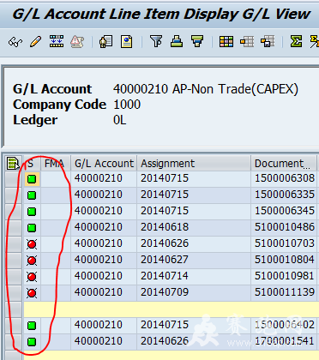This screenshot has height=360, width=319.
Task: Click red status icon for document 5100011139
Action: click(x=32, y=293)
